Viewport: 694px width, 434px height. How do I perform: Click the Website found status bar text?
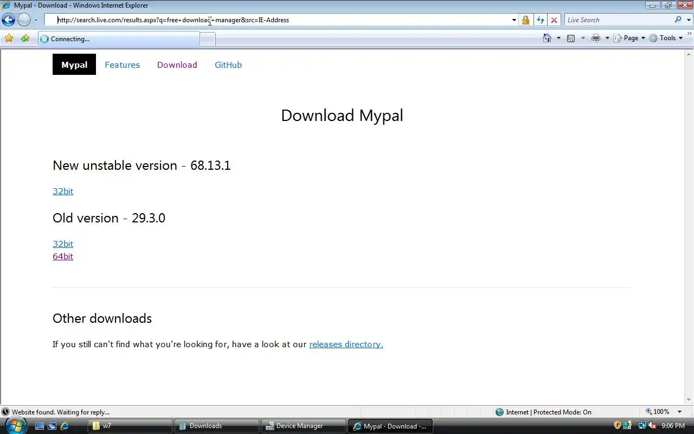pos(61,412)
